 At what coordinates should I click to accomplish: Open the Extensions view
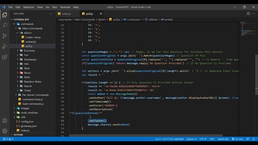4,57
